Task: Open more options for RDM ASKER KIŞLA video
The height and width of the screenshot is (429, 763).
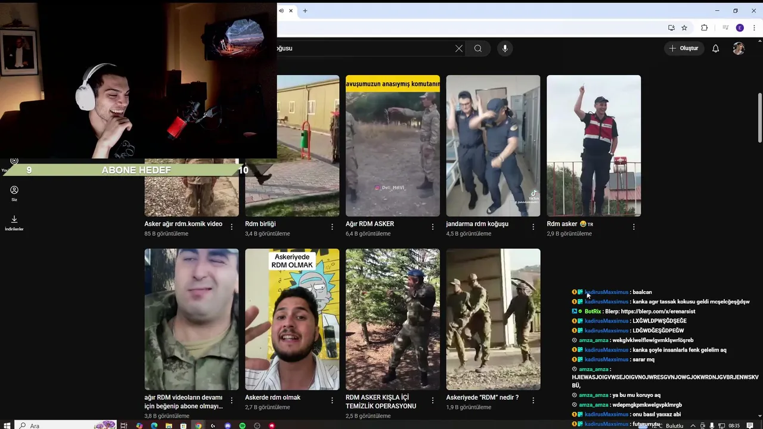Action: pyautogui.click(x=433, y=400)
